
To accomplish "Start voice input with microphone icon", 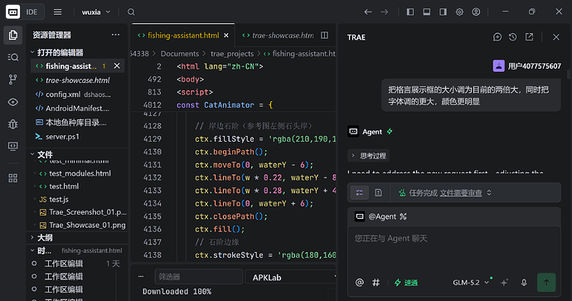I will (524, 283).
